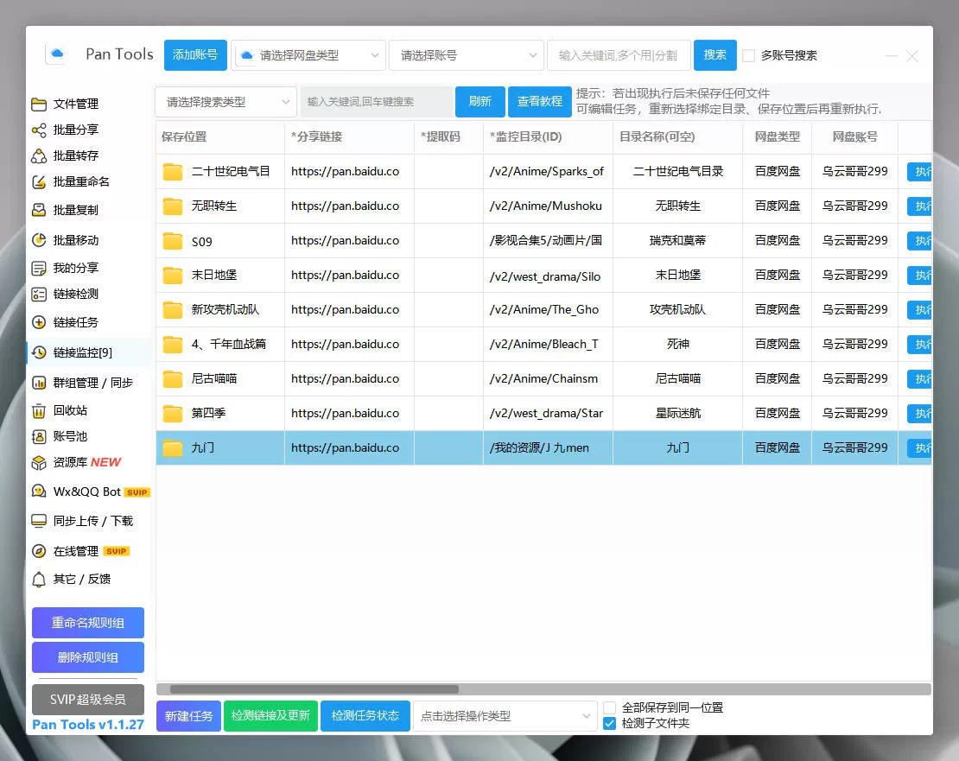Click folder icon in 无职转生 row
This screenshot has height=761, width=959.
[173, 206]
